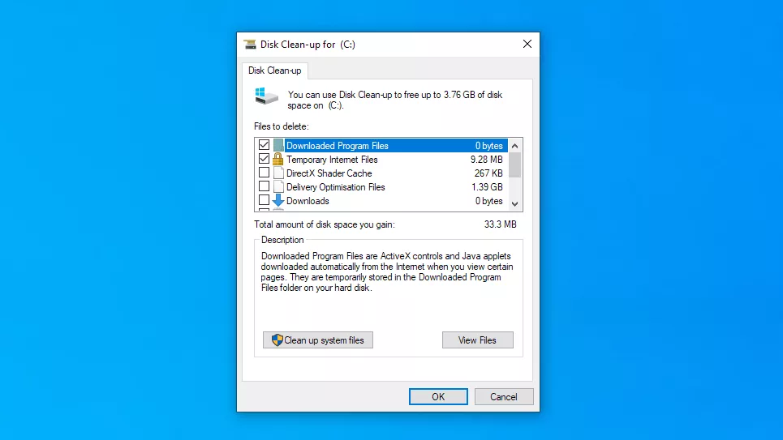Click the file list scrollbar thumb
The height and width of the screenshot is (440, 783).
click(515, 165)
